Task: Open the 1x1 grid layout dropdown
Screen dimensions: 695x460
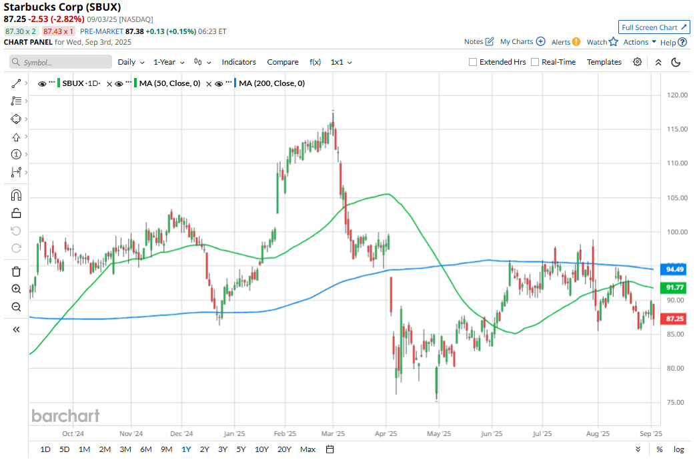Action: [x=341, y=62]
